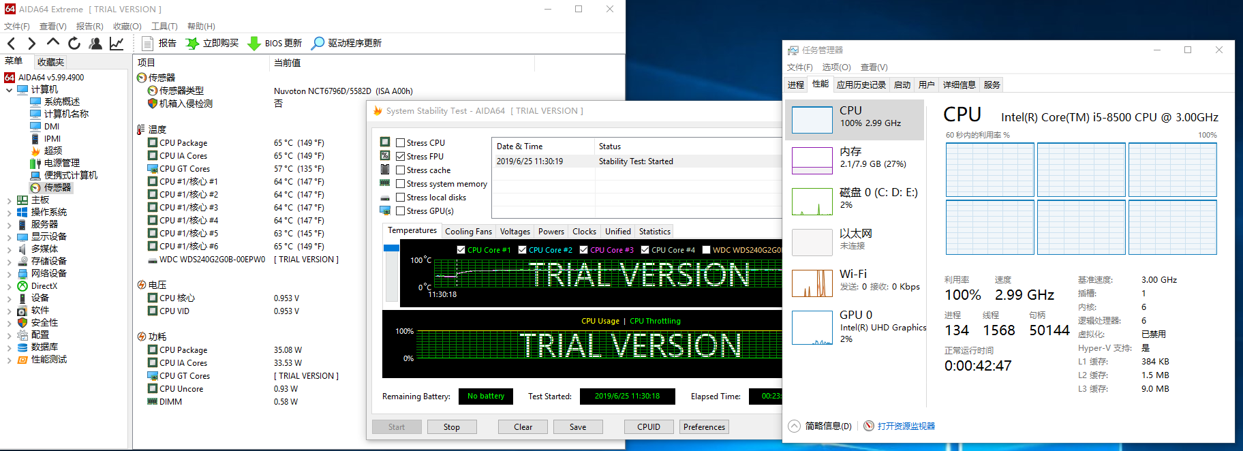Switch to Voltages tab

pos(515,232)
